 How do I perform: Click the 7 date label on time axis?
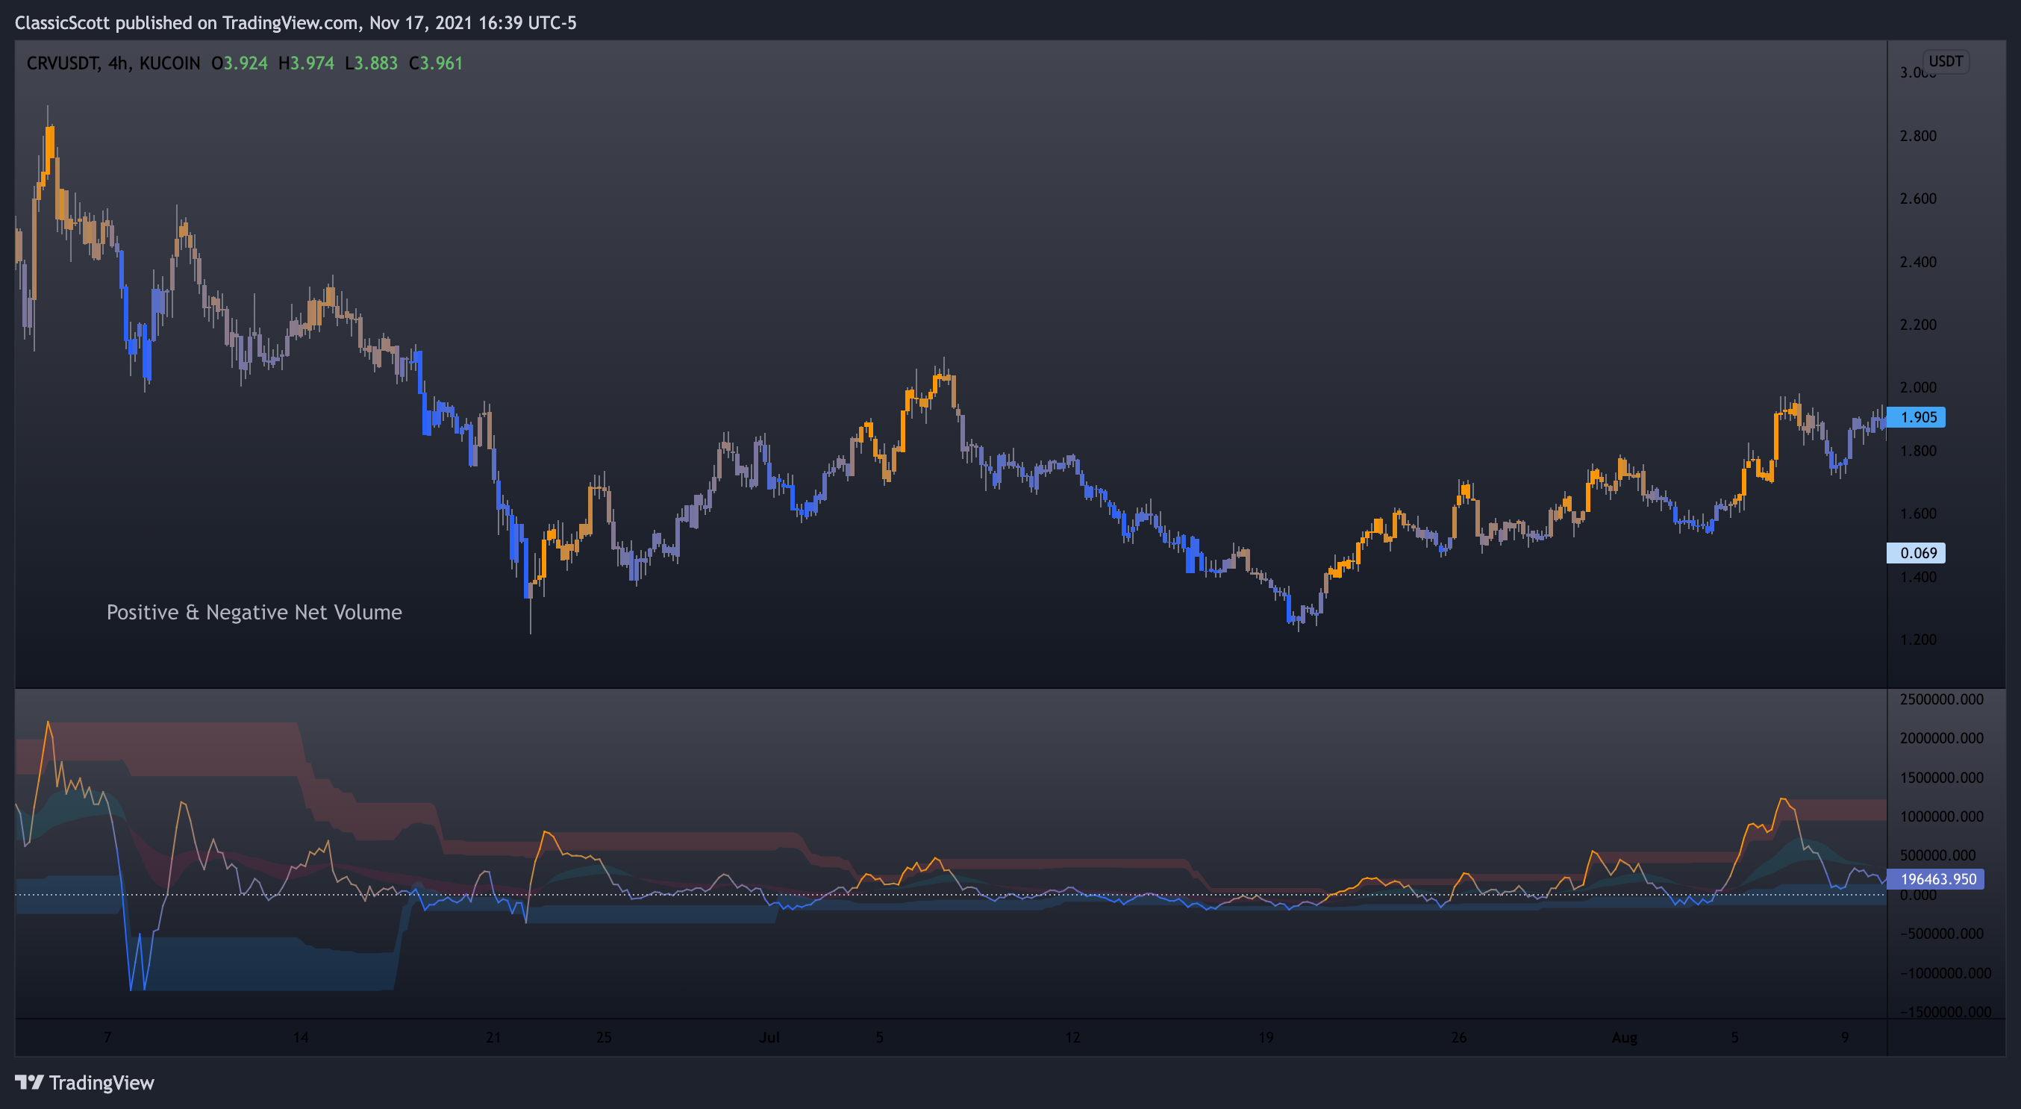(x=107, y=1037)
